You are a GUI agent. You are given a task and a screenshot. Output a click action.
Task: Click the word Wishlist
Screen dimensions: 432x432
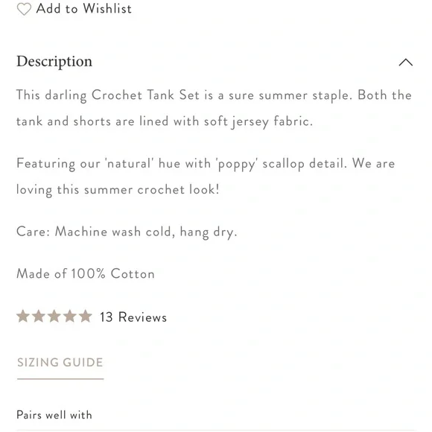[107, 8]
